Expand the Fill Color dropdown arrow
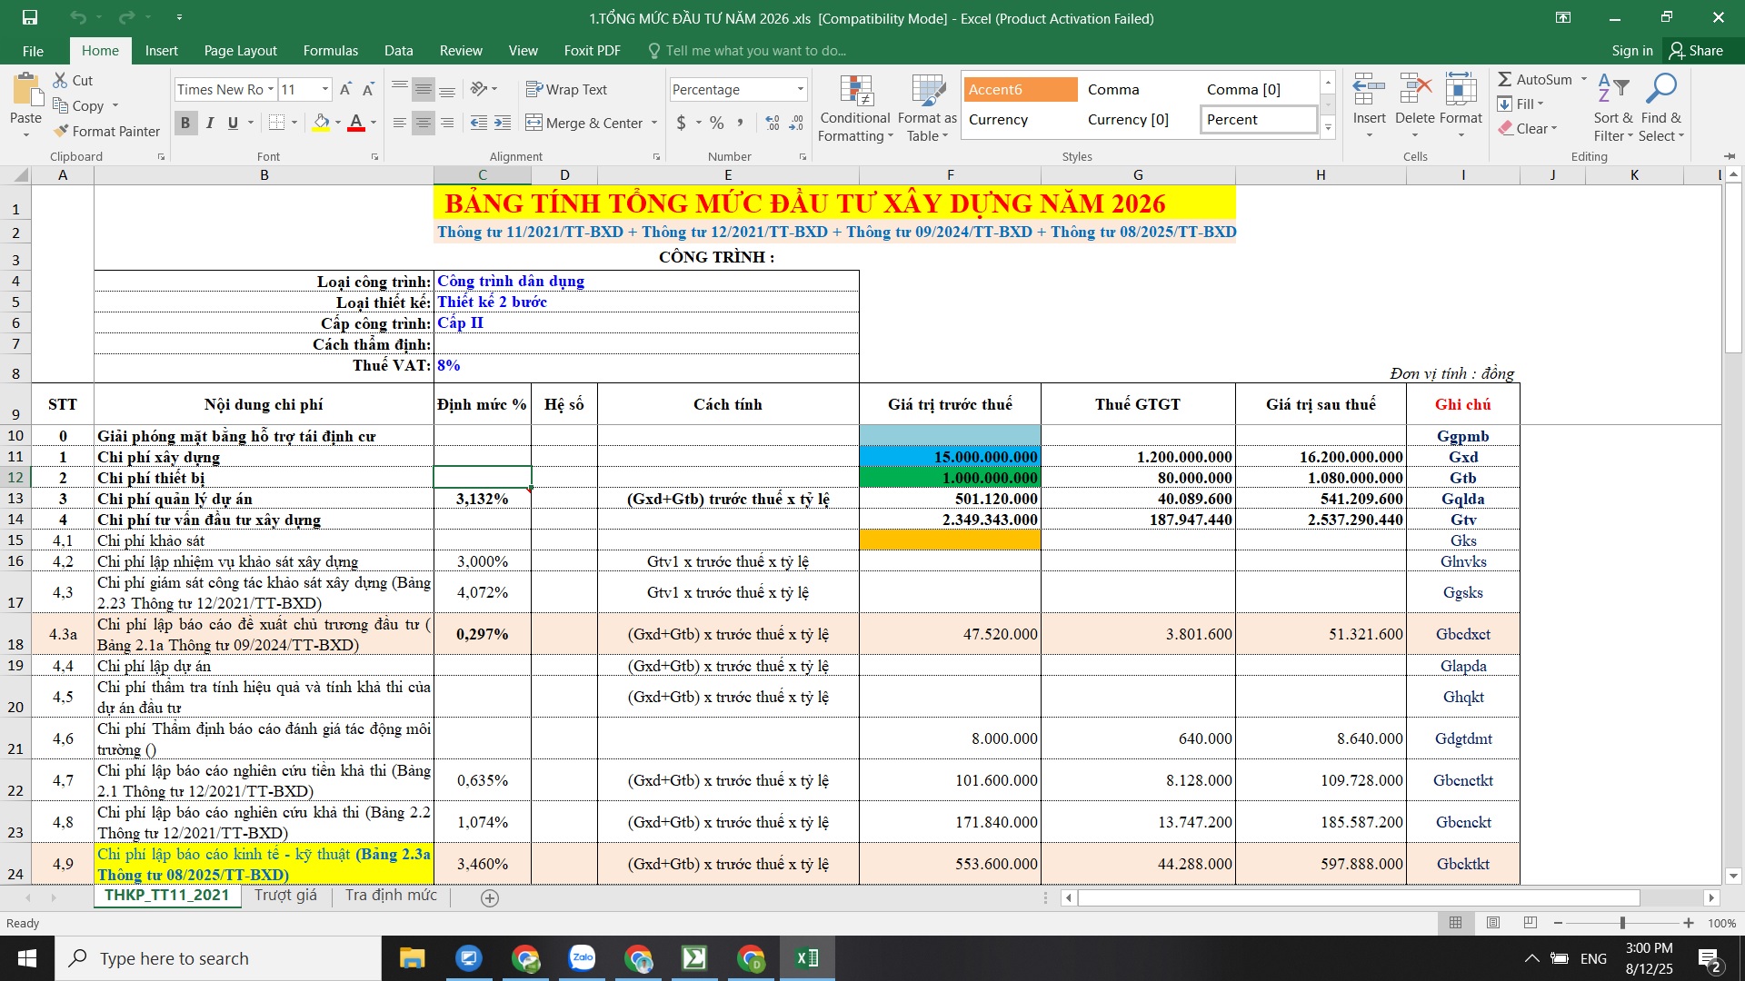 pos(336,123)
